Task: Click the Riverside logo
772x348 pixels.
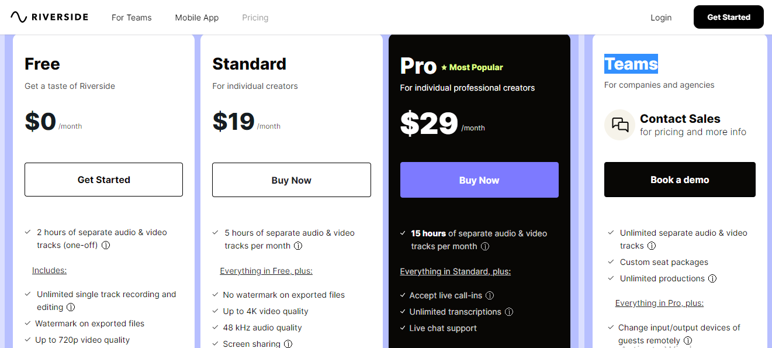Action: [x=49, y=17]
